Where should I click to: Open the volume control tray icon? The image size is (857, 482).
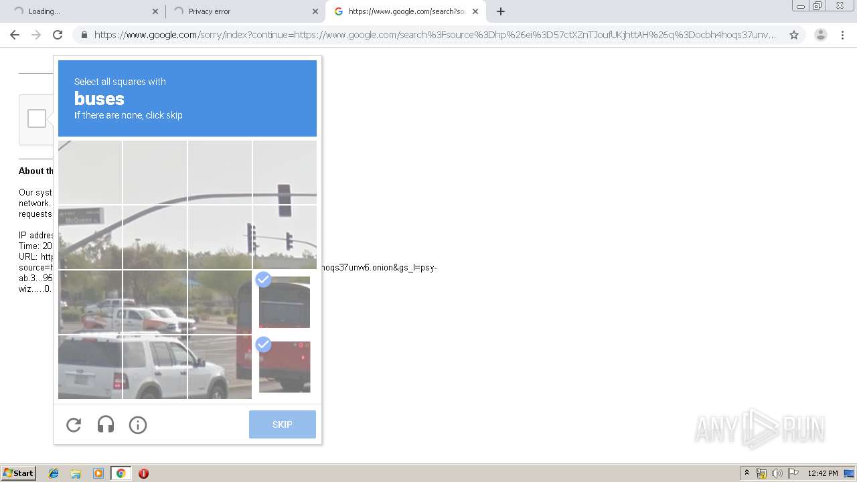(x=777, y=473)
